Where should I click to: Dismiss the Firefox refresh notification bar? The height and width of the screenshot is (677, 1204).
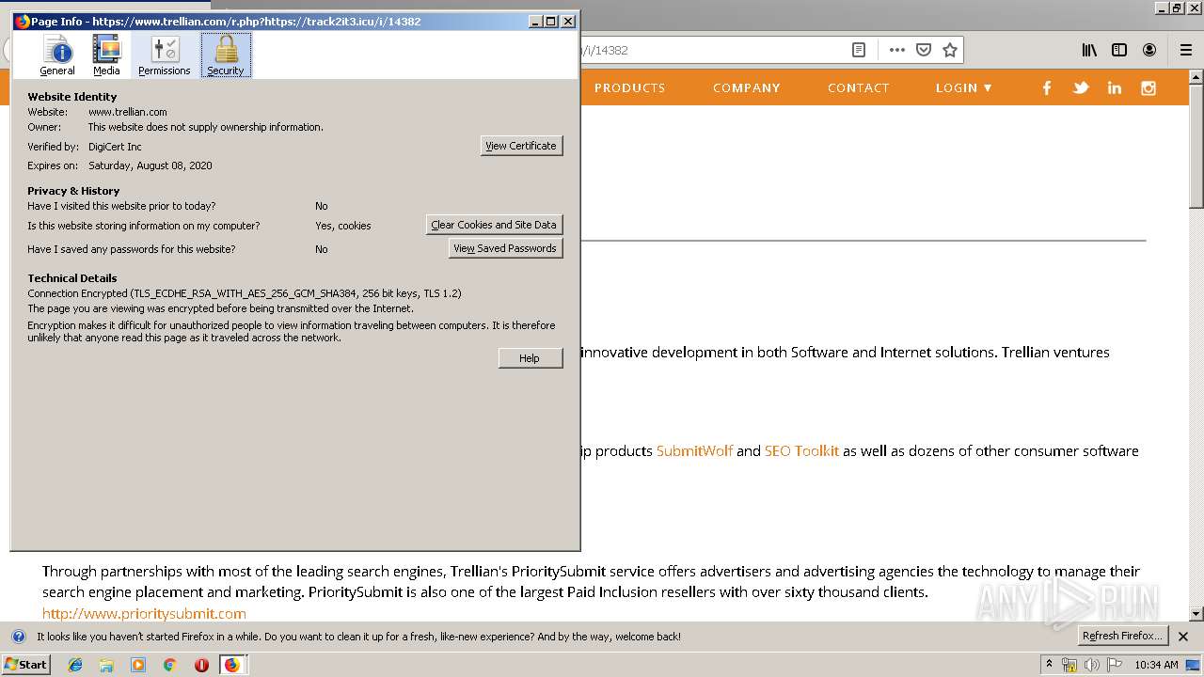coord(1183,637)
